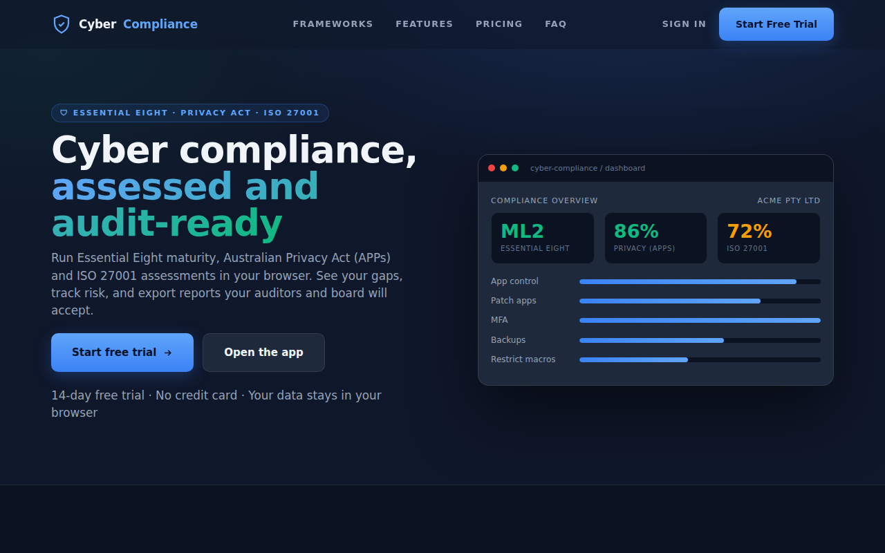Viewport: 885px width, 553px height.
Task: Click the yellow dot in dashboard window
Action: coord(503,168)
